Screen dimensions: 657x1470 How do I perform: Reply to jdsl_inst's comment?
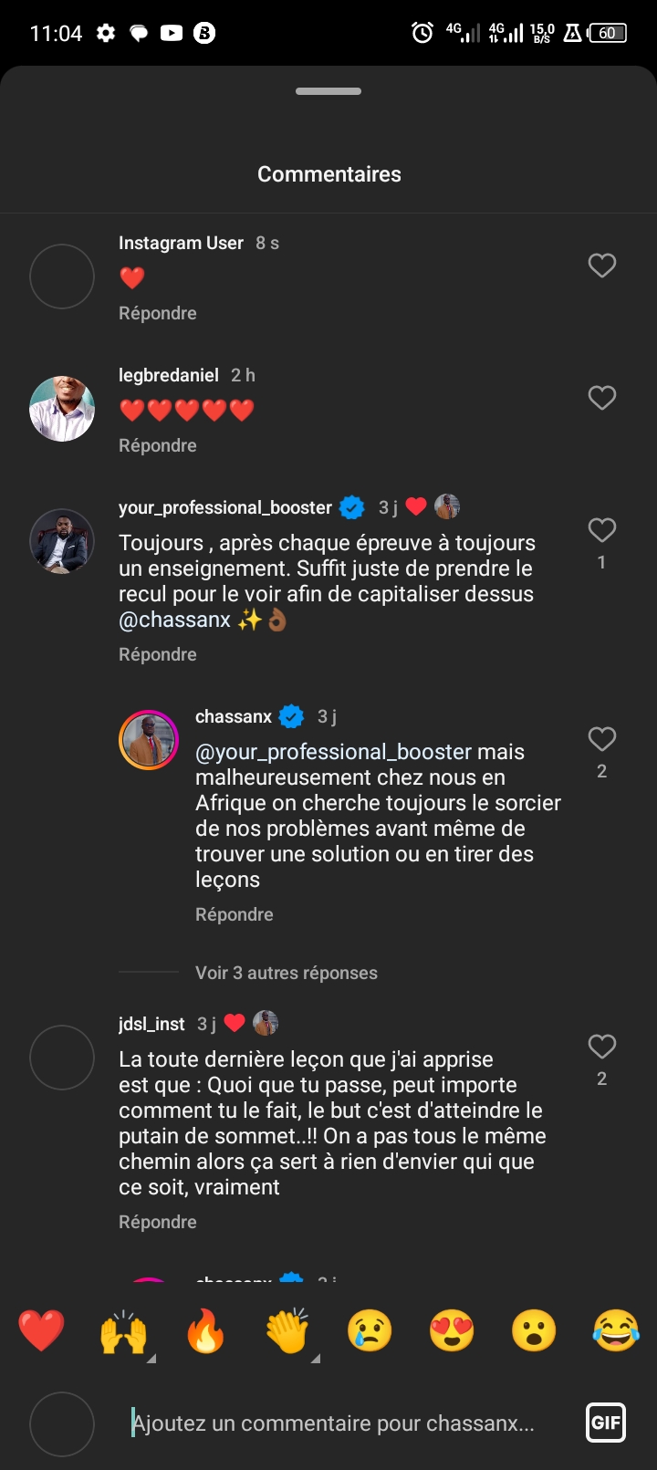[158, 1222]
